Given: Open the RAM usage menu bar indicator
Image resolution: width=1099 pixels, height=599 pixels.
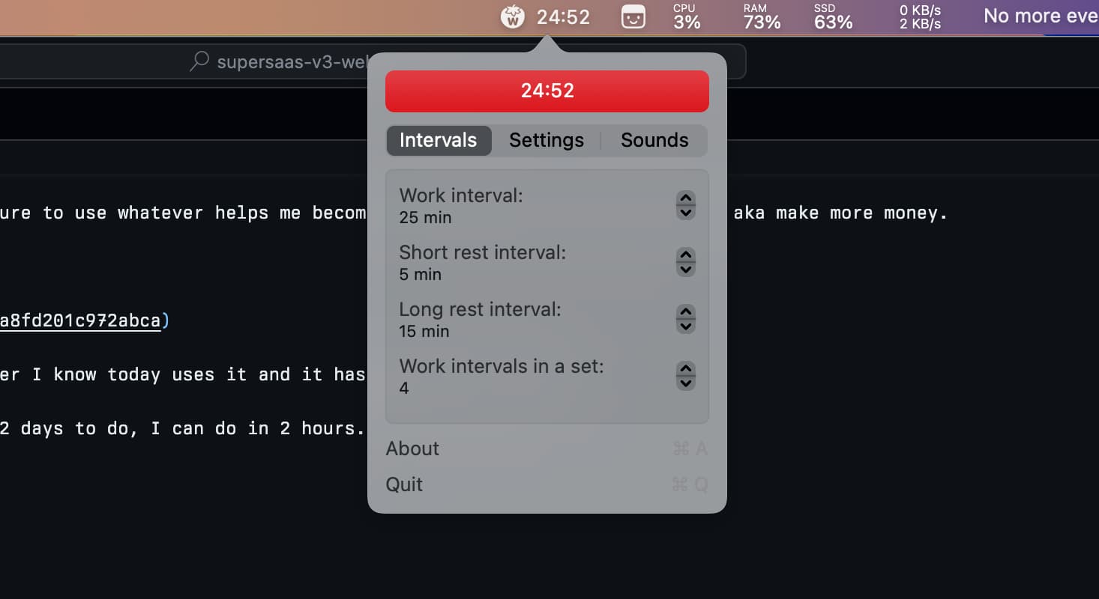Looking at the screenshot, I should pos(762,16).
